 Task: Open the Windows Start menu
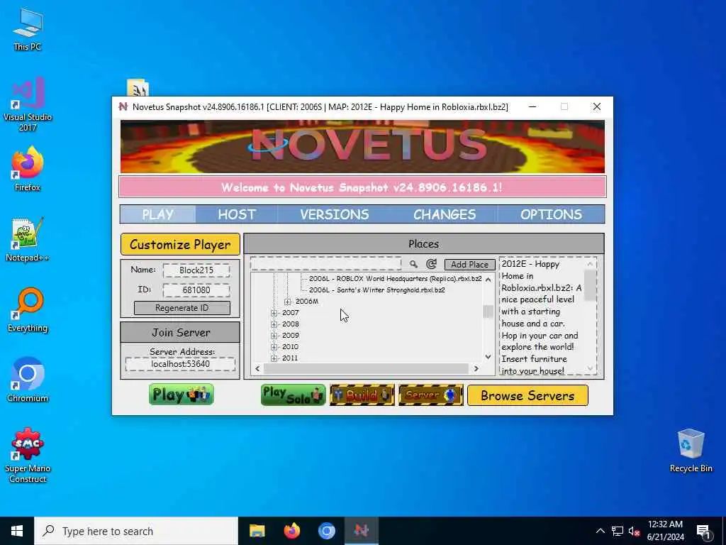17,531
